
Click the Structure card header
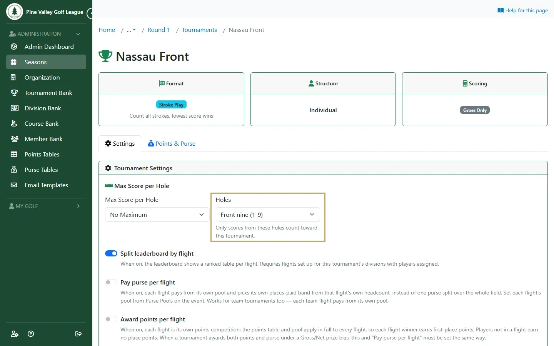323,83
